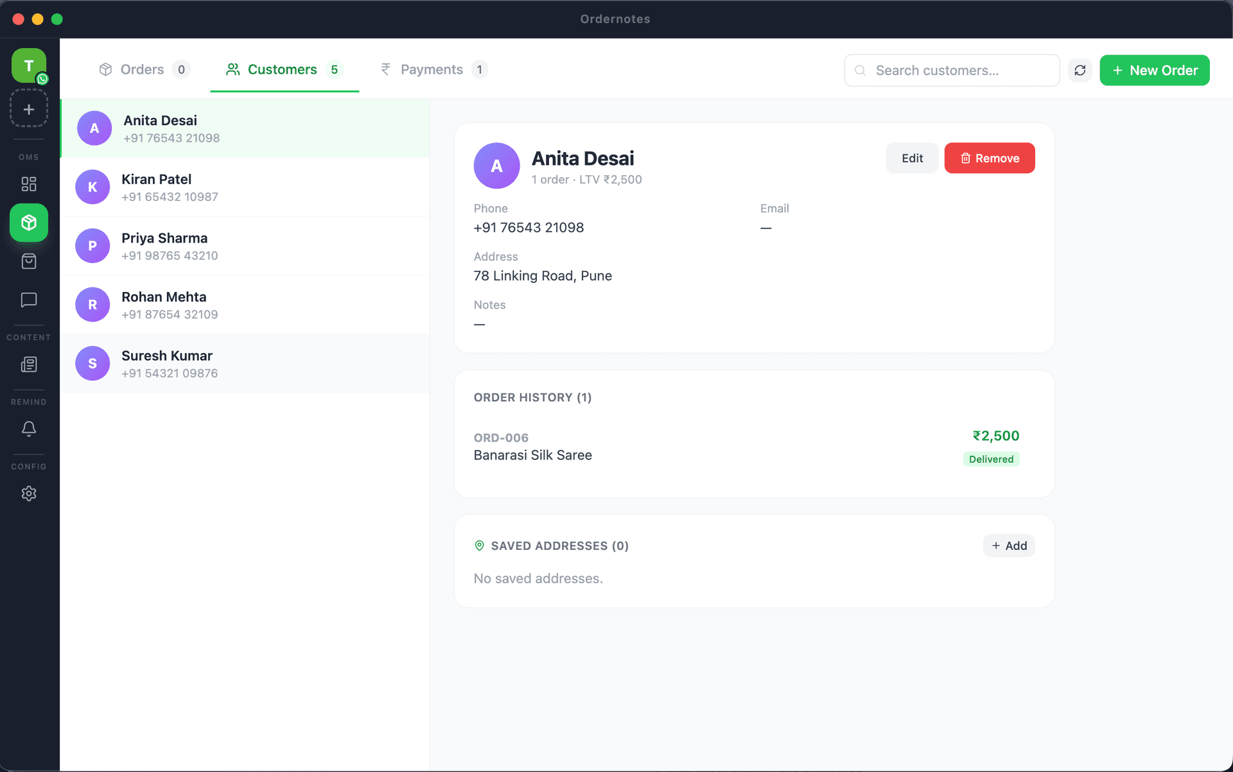Open the Content feed icon in sidebar
Screen dimensions: 1233x772
(x=28, y=365)
